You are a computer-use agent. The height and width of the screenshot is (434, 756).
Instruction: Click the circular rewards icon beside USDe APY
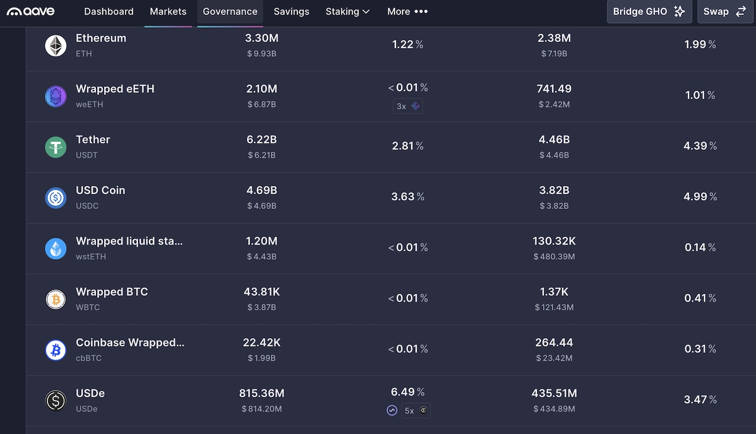click(x=392, y=411)
